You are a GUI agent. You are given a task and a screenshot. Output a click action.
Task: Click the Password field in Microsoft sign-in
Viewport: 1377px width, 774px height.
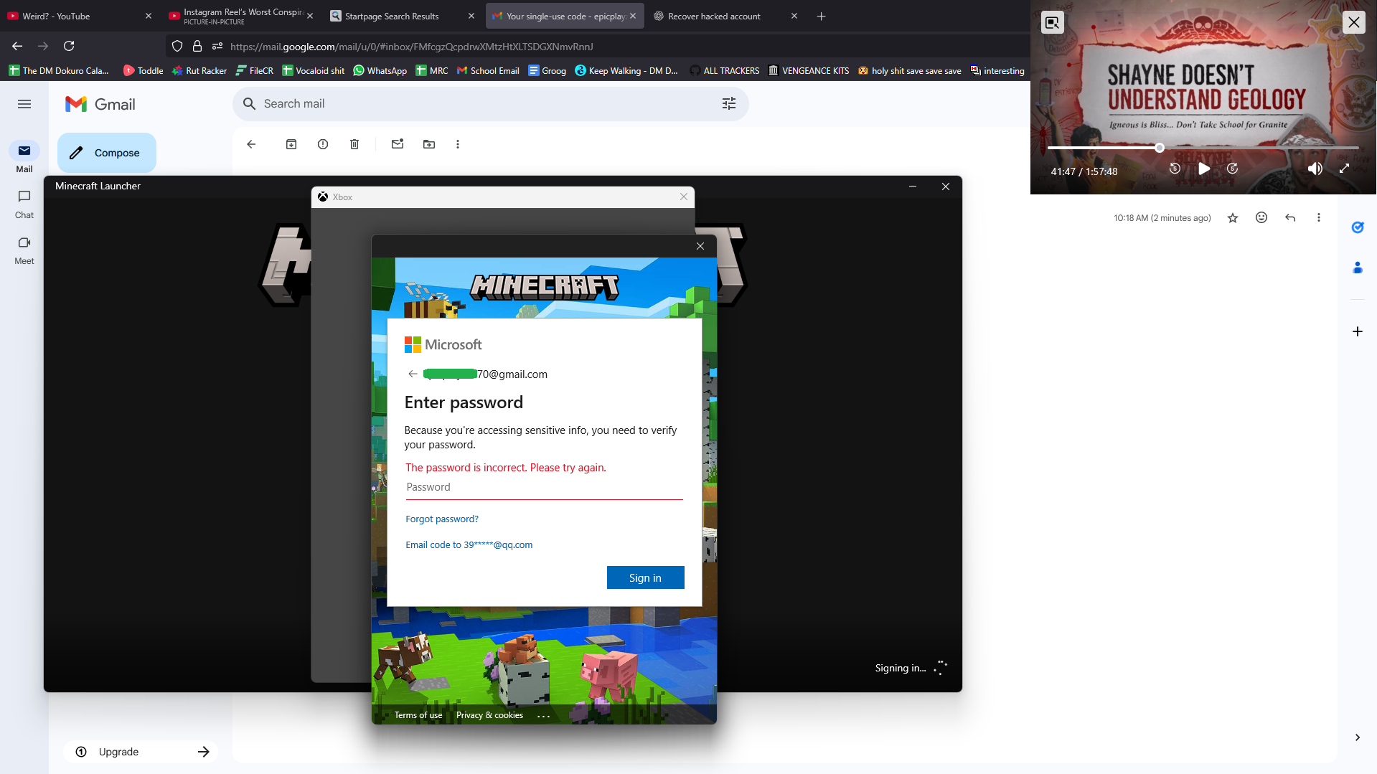pos(544,487)
